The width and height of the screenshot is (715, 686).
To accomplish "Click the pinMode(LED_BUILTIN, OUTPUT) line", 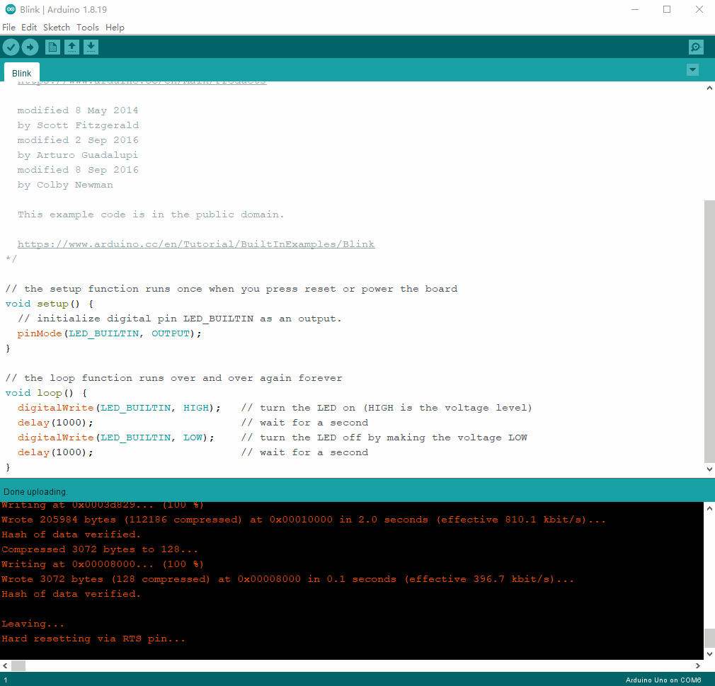I will pos(110,333).
